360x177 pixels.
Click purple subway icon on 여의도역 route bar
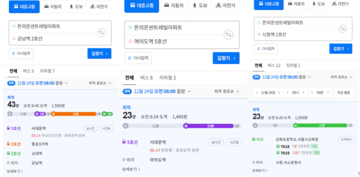pos(186,126)
